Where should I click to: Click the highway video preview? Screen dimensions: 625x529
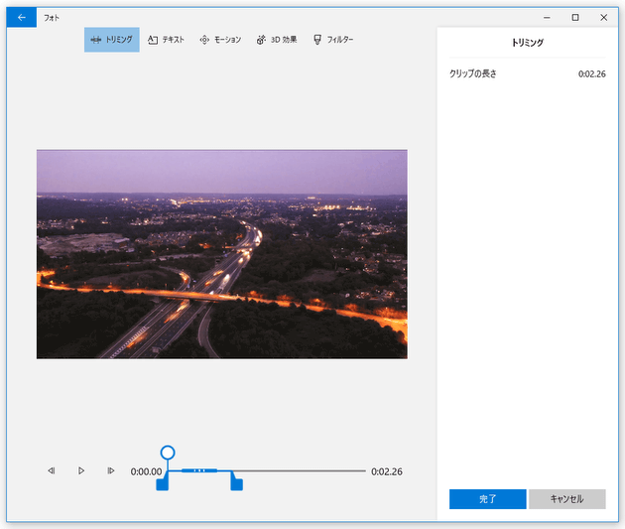(x=221, y=254)
